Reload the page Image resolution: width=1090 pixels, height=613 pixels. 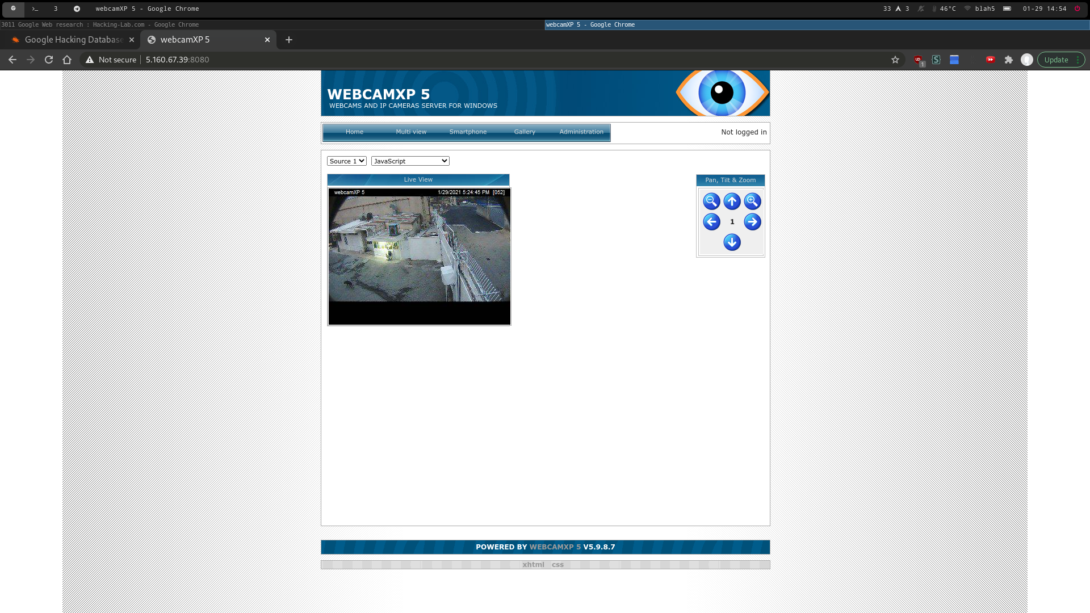(x=49, y=60)
